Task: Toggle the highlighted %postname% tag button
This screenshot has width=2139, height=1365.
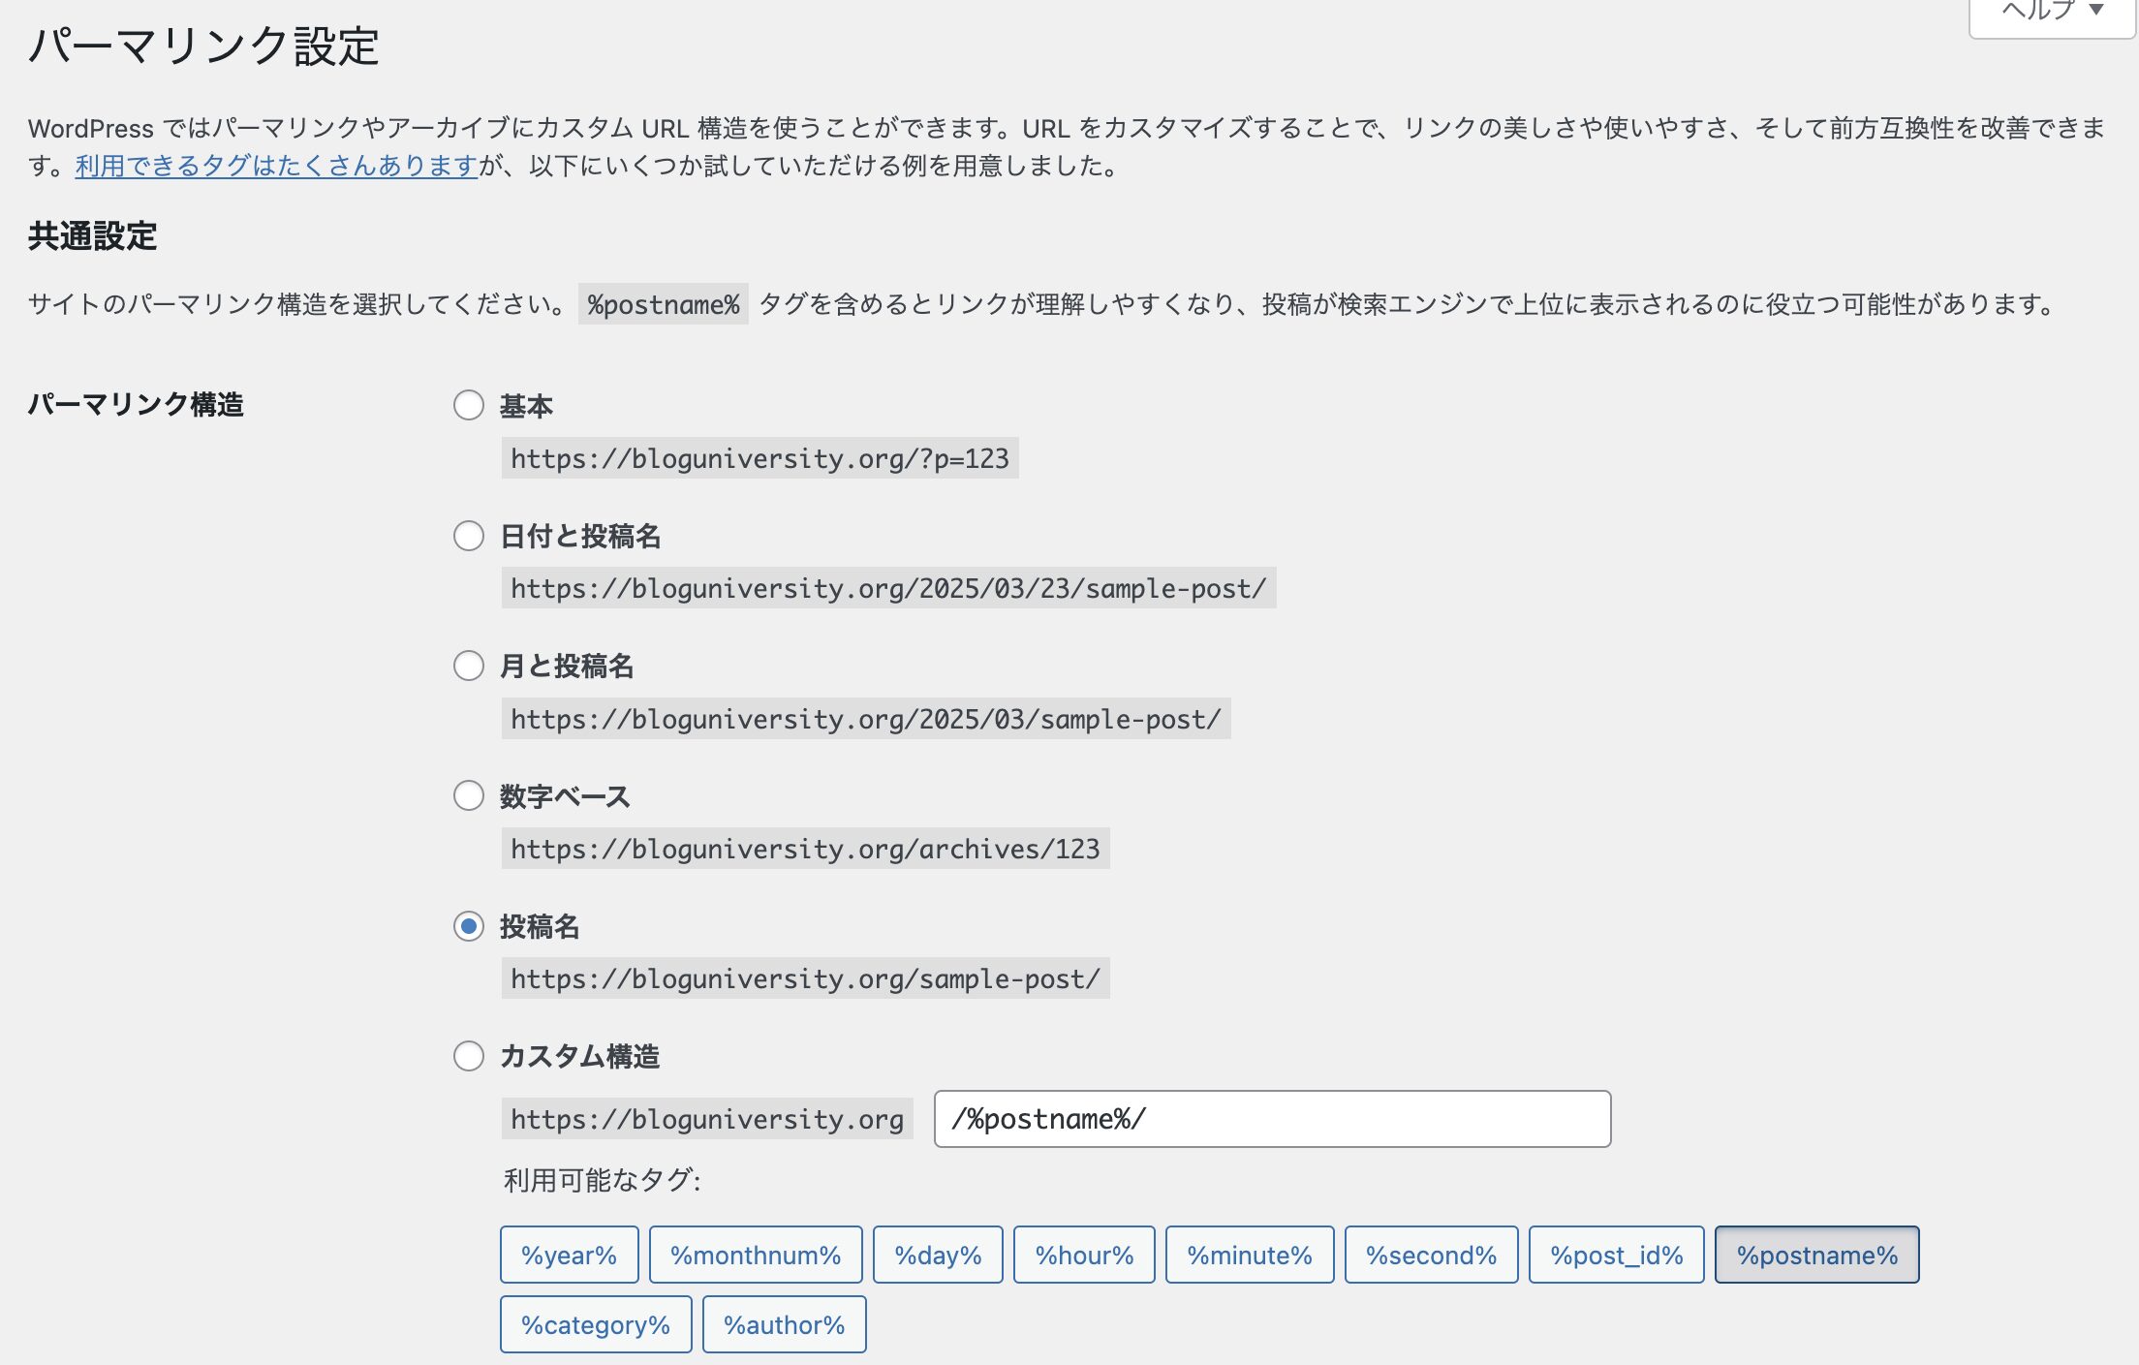Action: (x=1816, y=1256)
